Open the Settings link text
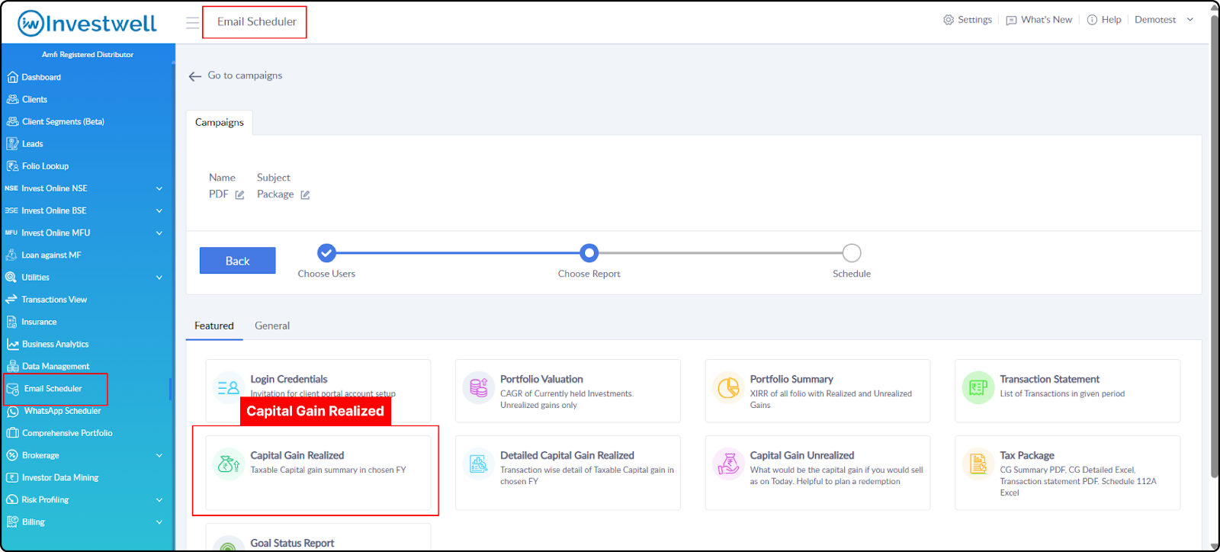 [974, 20]
